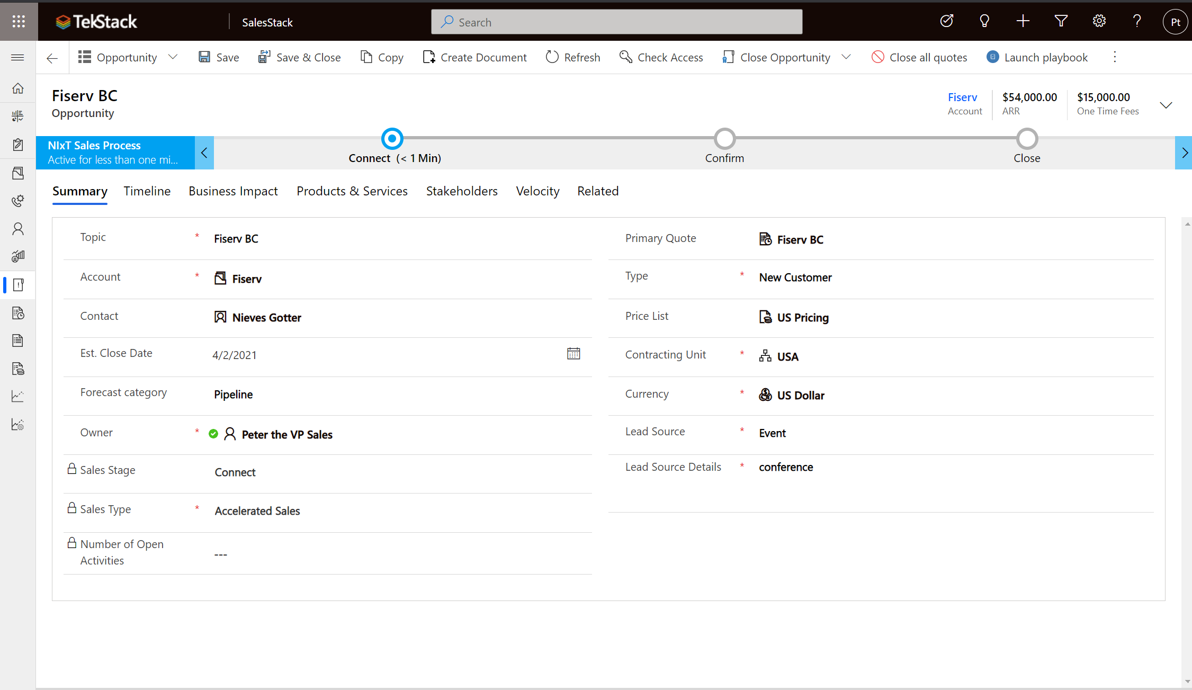Go to Home in the sidebar
Viewport: 1192px width, 690px height.
tap(18, 88)
